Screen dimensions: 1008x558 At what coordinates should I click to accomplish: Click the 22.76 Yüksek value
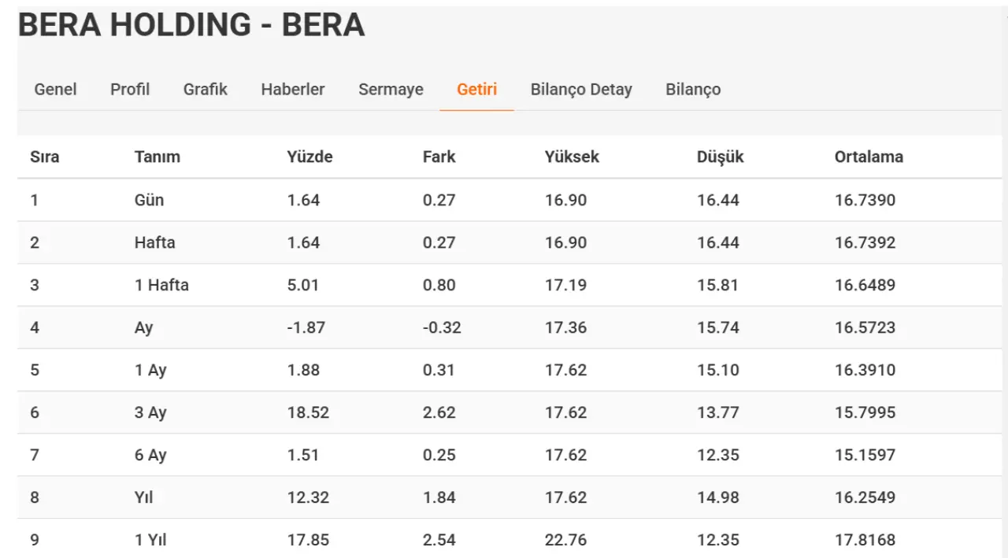click(565, 540)
